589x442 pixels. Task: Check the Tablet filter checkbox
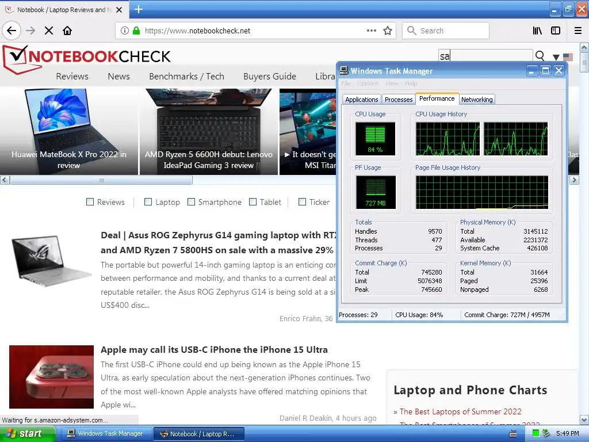[x=253, y=202]
